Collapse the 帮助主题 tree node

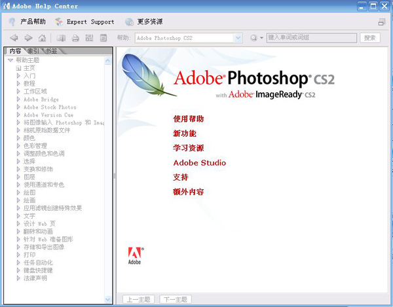[x=10, y=60]
